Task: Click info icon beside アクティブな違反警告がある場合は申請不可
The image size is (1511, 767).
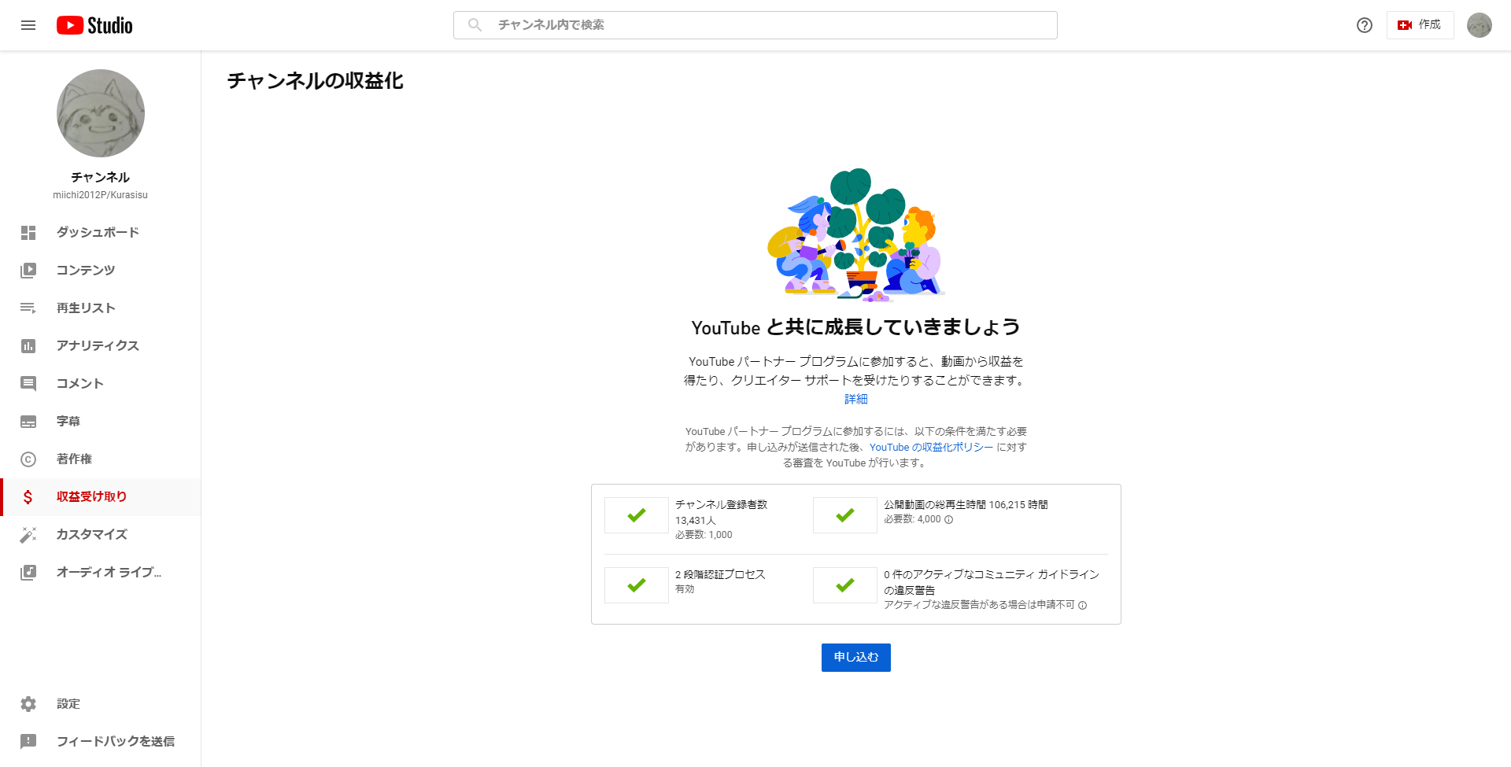Action: coord(1083,606)
